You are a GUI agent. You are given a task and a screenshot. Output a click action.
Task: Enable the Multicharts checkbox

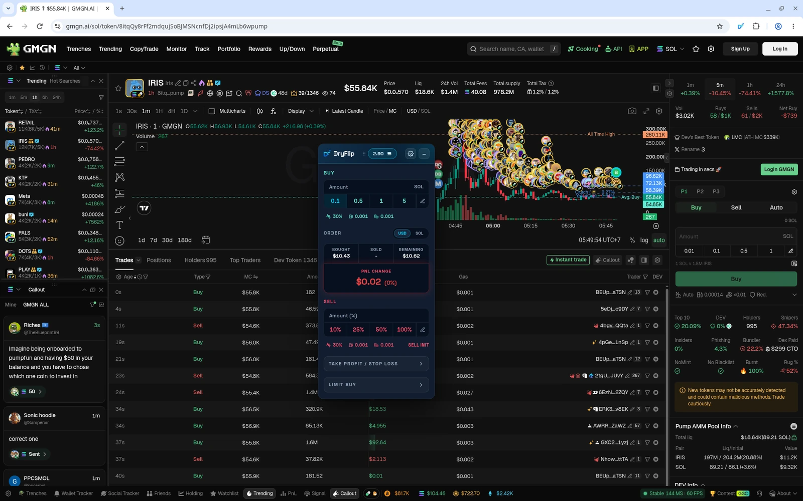click(212, 111)
